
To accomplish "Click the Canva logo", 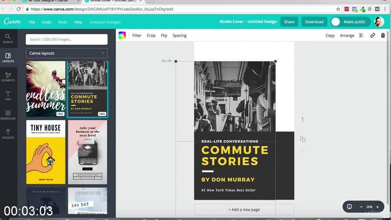I will click(x=12, y=22).
